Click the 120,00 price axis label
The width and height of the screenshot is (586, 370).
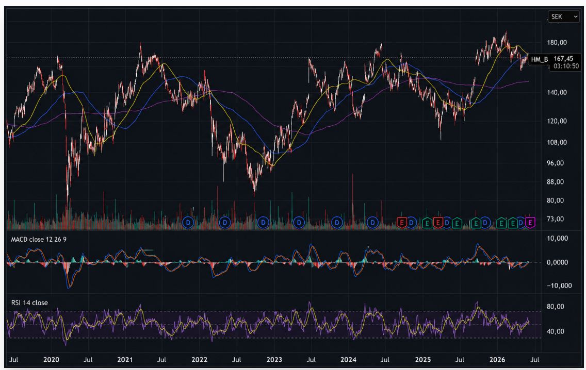coord(557,121)
